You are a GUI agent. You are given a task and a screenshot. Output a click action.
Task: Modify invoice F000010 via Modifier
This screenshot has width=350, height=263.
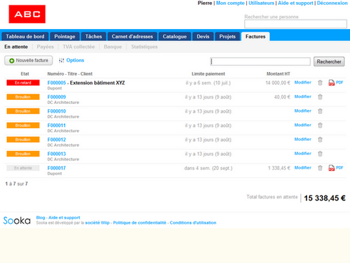303,111
